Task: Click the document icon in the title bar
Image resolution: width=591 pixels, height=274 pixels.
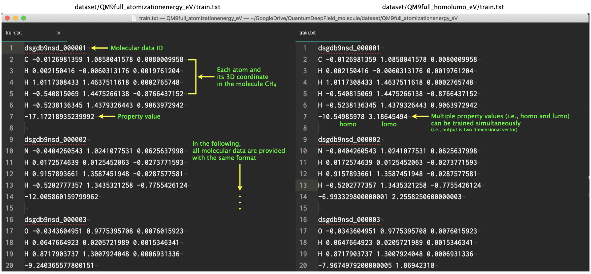Action: (134, 18)
